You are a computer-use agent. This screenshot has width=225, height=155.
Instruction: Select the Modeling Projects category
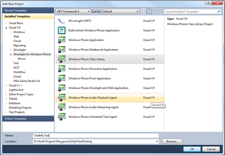coord(20,108)
